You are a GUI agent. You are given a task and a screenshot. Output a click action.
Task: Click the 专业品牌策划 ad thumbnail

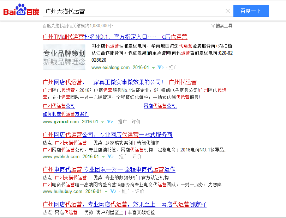click(x=64, y=57)
